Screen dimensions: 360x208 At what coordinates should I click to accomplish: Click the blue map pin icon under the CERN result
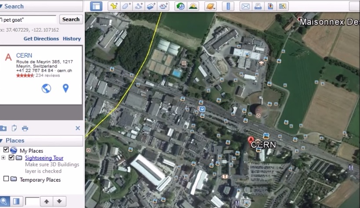pos(65,88)
